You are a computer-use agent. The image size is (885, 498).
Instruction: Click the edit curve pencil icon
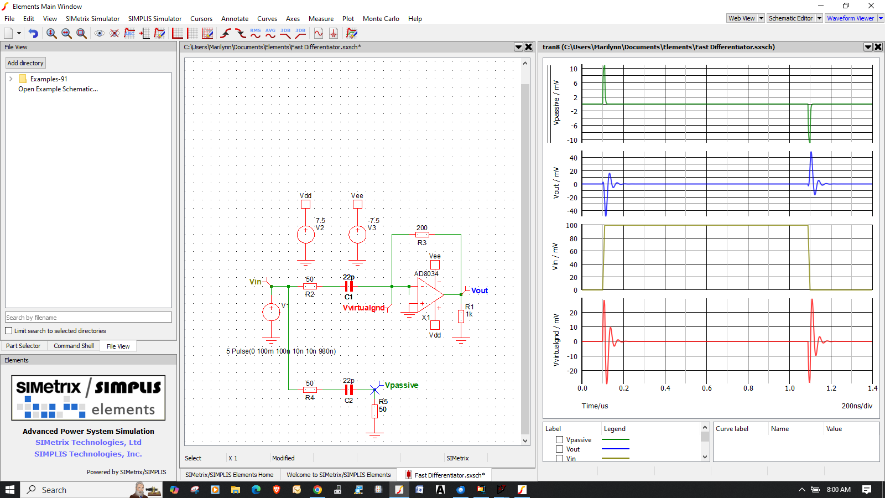pos(159,33)
